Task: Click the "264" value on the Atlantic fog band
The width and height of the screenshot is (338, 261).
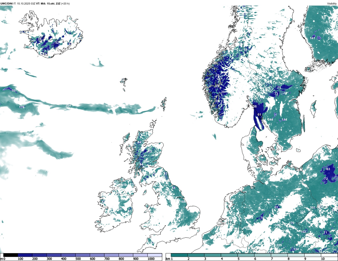Action: (x=68, y=106)
